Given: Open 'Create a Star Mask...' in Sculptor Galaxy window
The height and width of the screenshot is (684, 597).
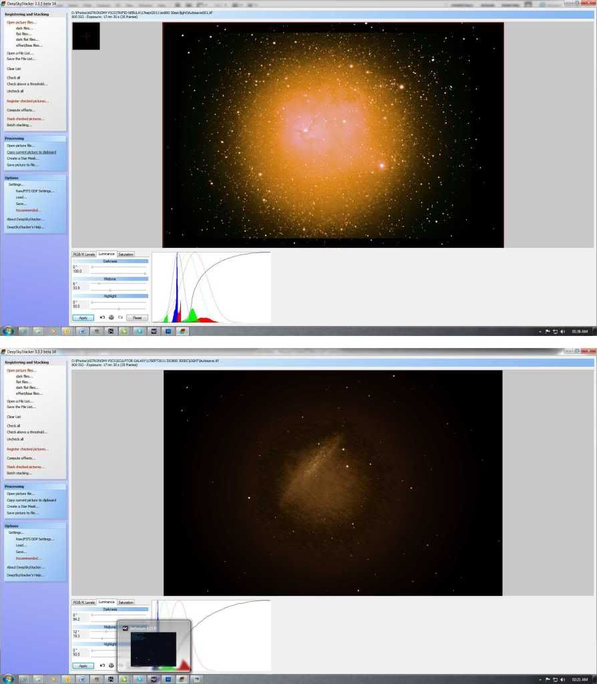Looking at the screenshot, I should [23, 506].
